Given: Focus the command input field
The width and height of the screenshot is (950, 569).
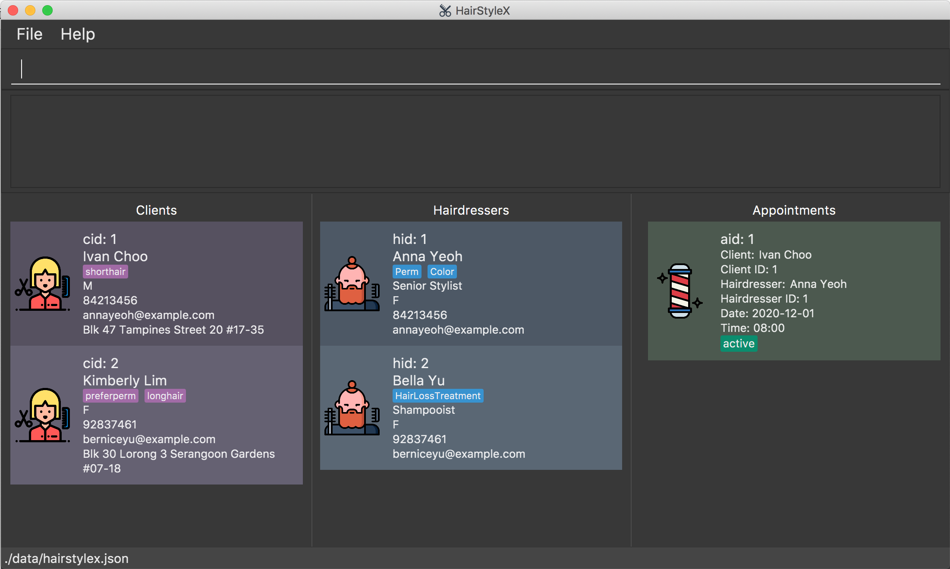Looking at the screenshot, I should (x=475, y=69).
